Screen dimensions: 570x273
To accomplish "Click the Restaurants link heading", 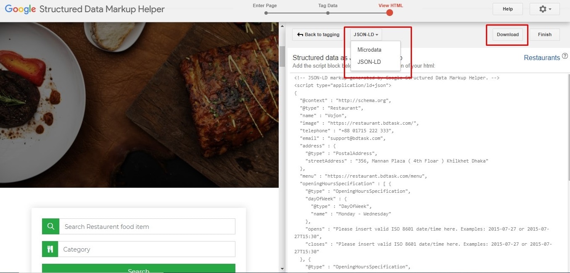I will click(542, 58).
